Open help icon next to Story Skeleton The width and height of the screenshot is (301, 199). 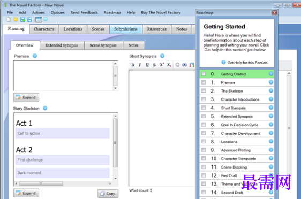pos(45,108)
